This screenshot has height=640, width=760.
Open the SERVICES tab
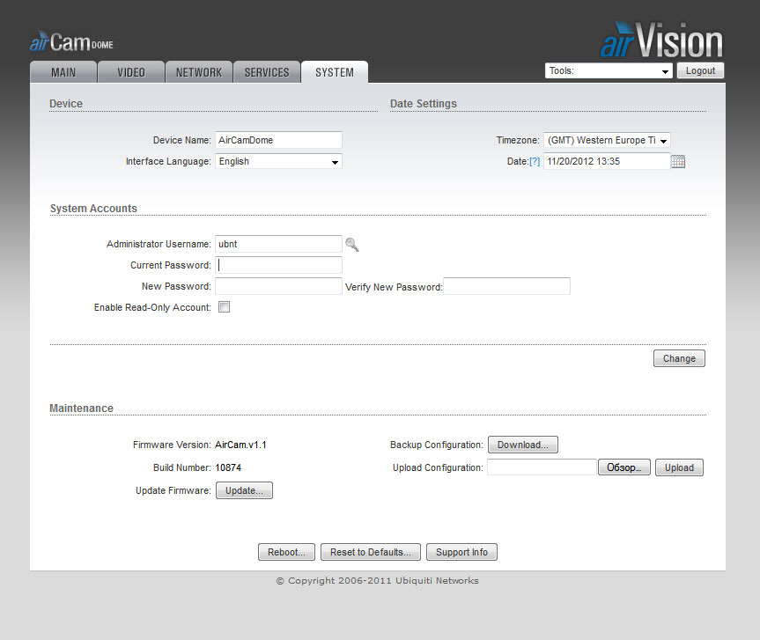coord(266,72)
